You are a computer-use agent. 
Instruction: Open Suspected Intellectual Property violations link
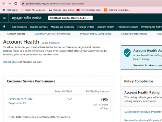143,112
